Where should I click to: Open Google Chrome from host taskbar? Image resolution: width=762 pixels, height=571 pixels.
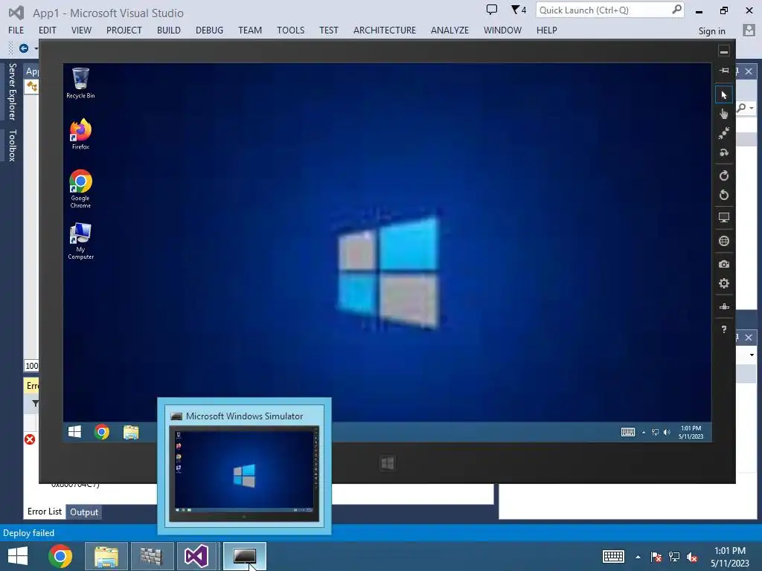click(60, 556)
